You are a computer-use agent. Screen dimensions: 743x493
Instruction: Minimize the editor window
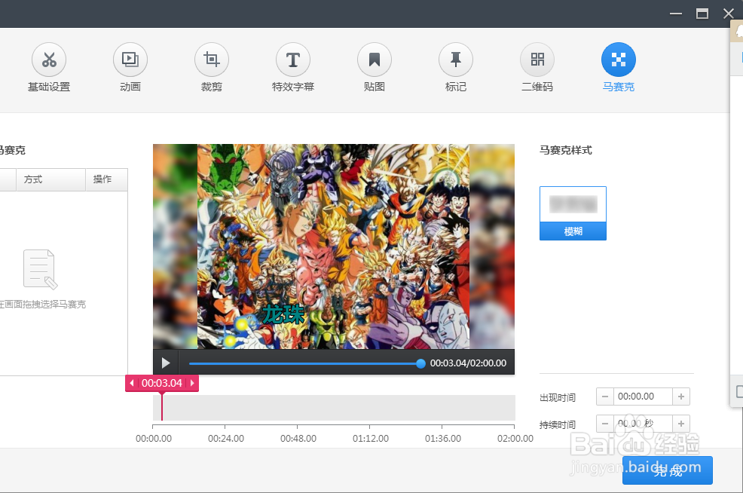point(676,14)
